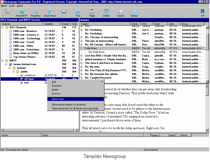Expand the 'The joys of motorcycling' thread

[81, 41]
